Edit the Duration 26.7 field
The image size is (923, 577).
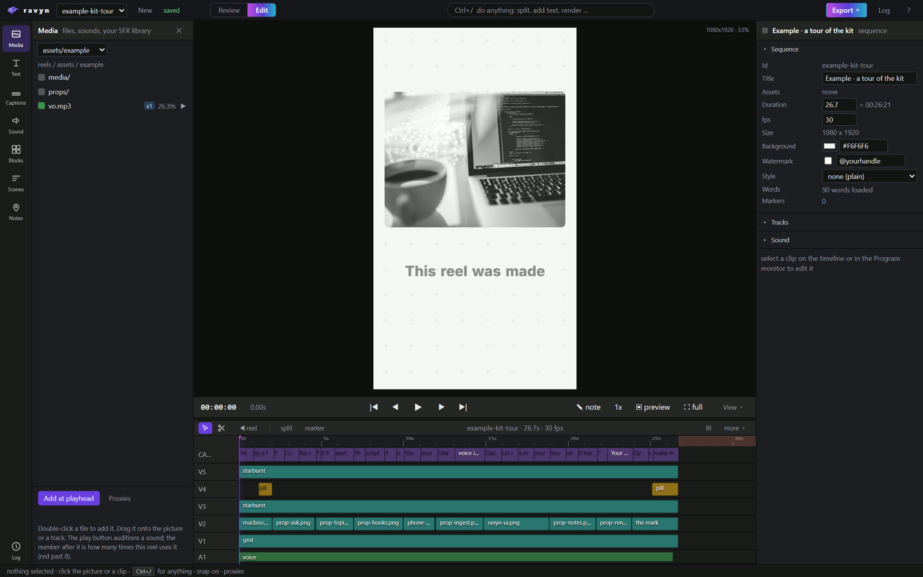839,105
